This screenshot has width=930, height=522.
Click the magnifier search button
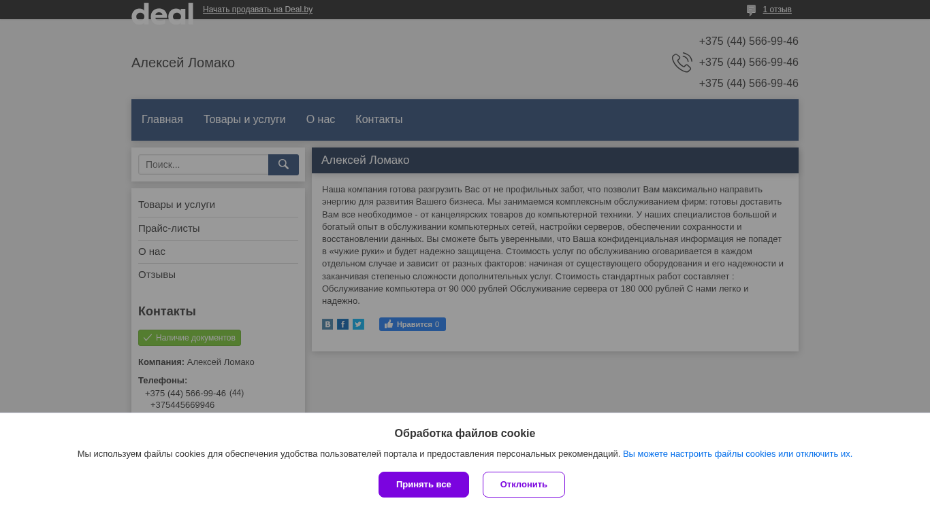(x=283, y=164)
